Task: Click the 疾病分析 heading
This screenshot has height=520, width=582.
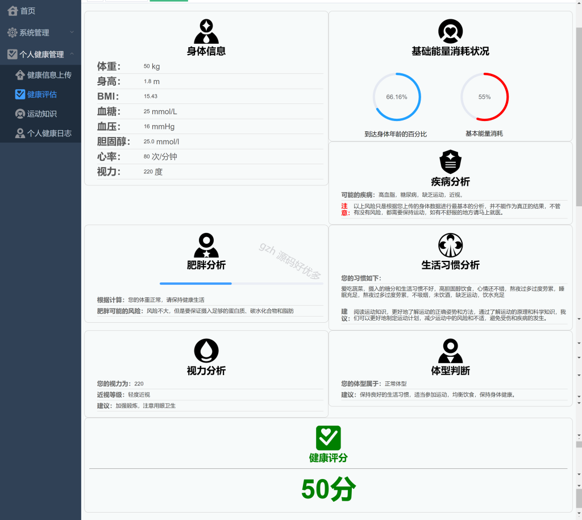Action: [x=450, y=182]
